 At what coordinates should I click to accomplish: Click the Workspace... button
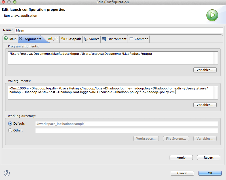146,139
